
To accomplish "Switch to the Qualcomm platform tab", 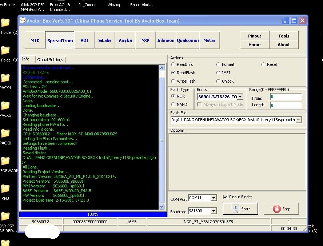I will click(188, 40).
